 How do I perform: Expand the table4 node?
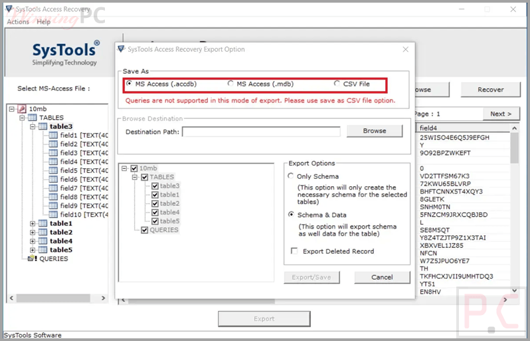33,241
